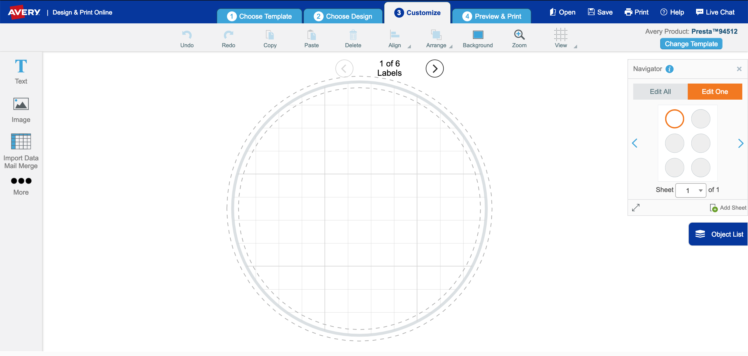Switch to Choose Design tab
748x356 pixels.
pos(343,16)
